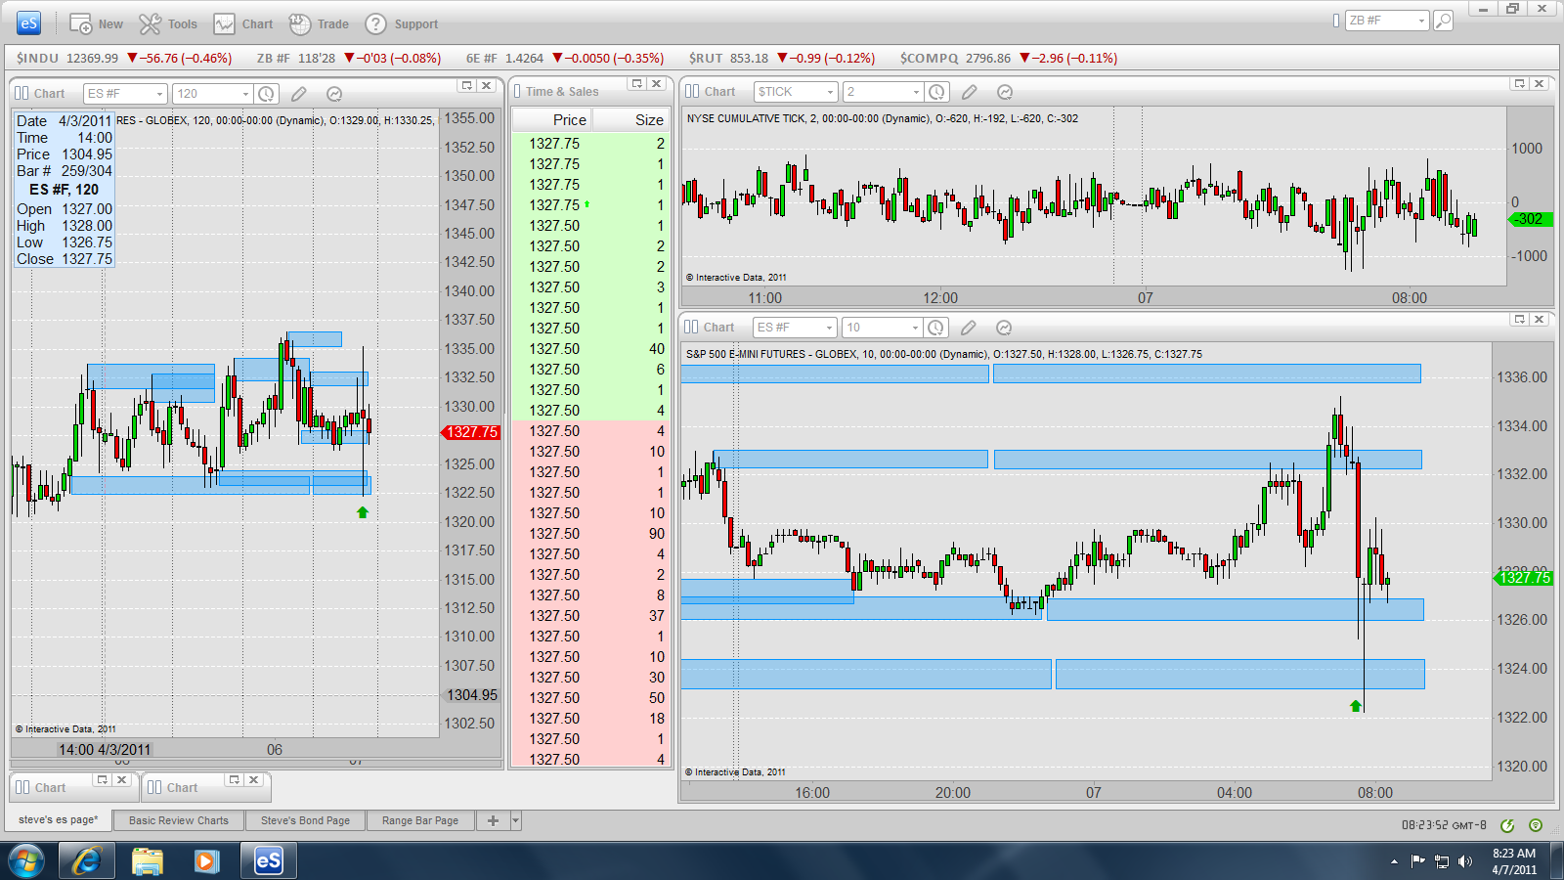Expand the 10 interval dropdown in lower right chart
1564x880 pixels.
915,328
